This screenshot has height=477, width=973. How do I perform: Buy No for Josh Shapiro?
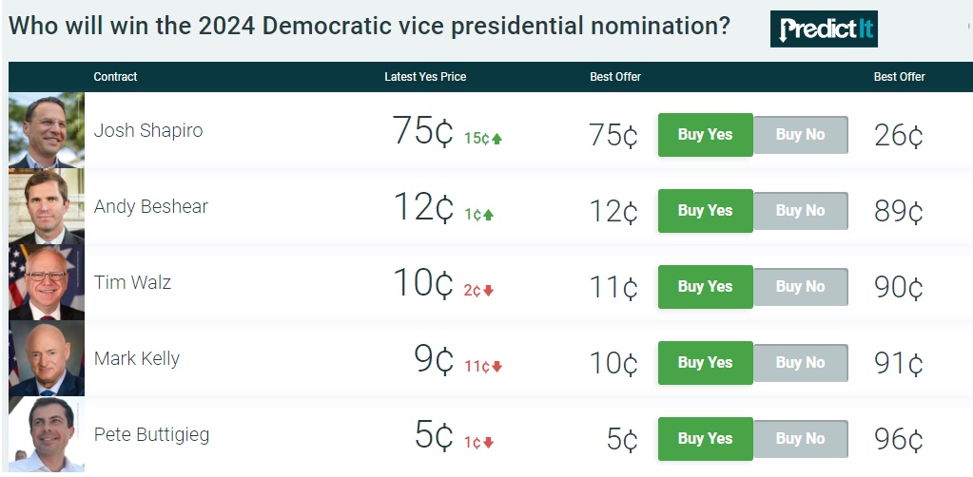[x=800, y=135]
